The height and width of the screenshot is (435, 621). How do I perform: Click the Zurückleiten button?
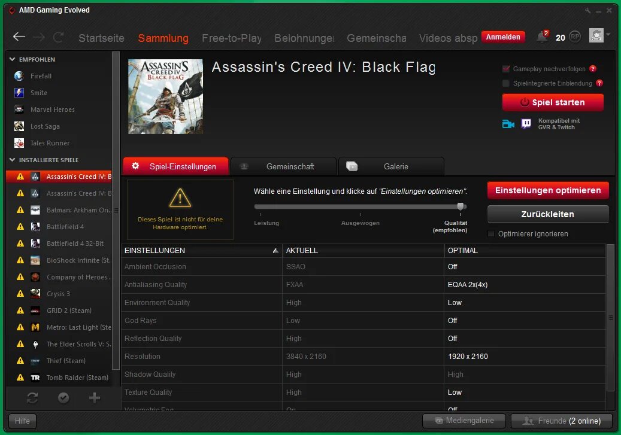click(548, 214)
